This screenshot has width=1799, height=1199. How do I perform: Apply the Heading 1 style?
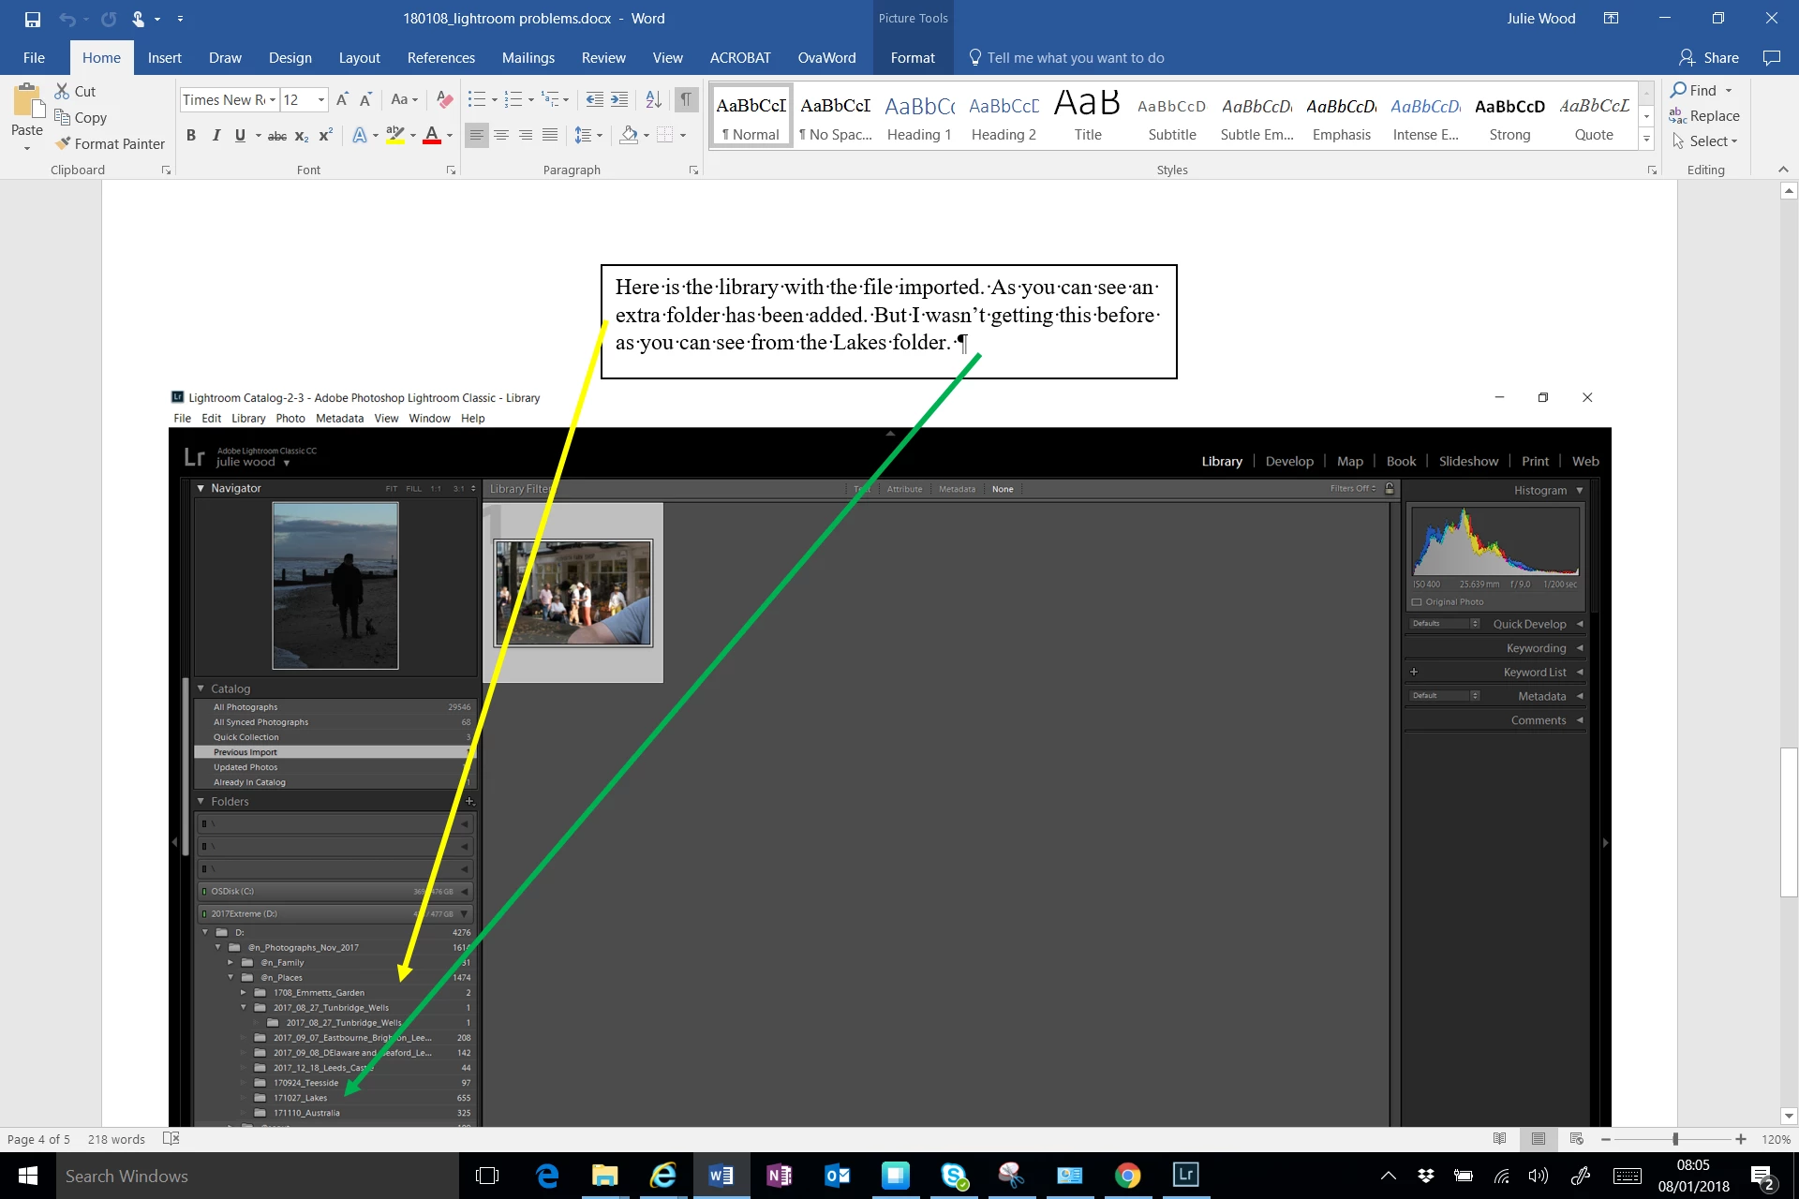(919, 116)
